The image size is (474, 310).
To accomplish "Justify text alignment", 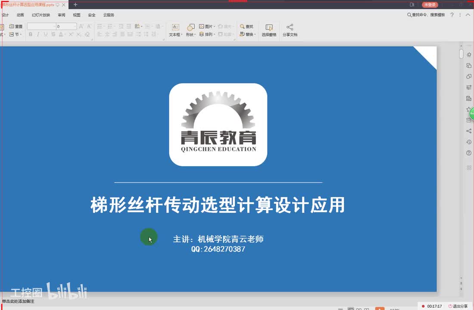I will pos(122,34).
